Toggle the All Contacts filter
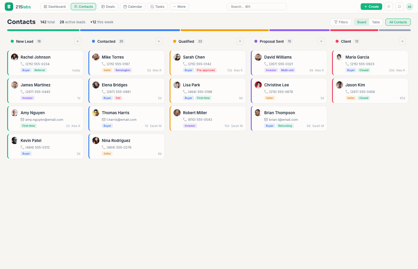The height and width of the screenshot is (269, 418). 398,22
